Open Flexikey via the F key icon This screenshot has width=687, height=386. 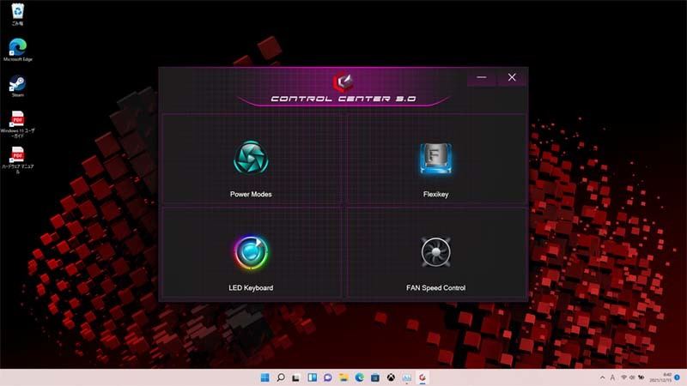tap(435, 159)
